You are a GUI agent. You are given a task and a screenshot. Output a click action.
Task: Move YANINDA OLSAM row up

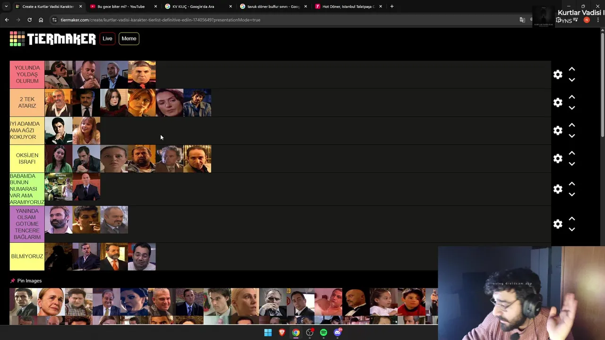click(x=572, y=218)
